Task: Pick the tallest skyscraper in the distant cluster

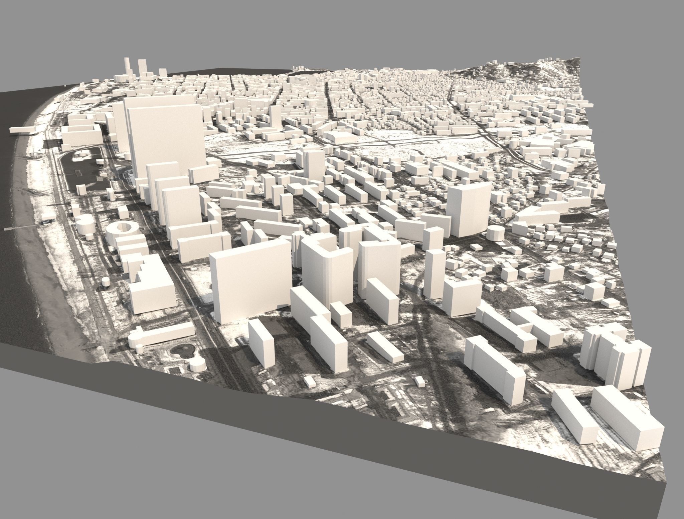Action: (127, 67)
